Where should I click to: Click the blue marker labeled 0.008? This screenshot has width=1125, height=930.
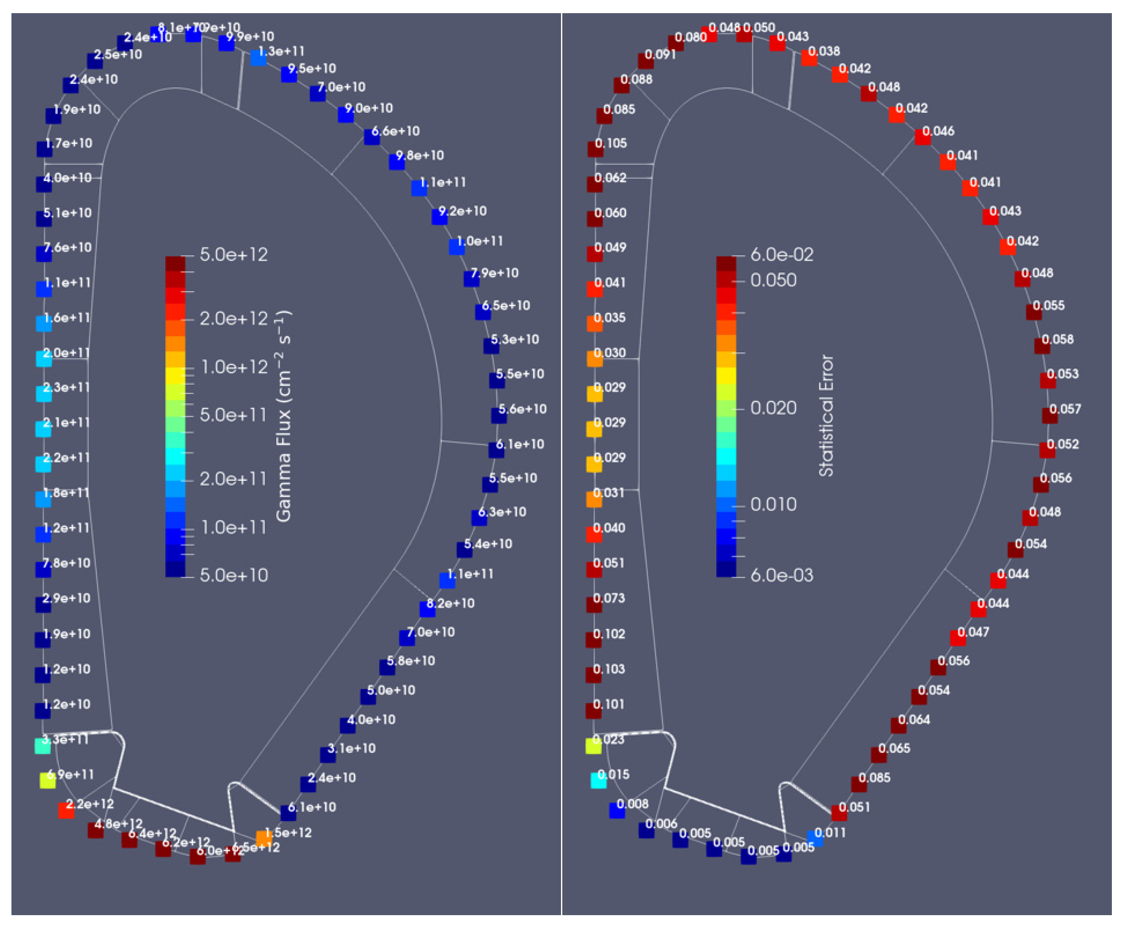(x=617, y=810)
